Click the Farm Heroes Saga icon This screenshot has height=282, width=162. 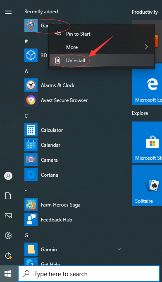(x=31, y=204)
